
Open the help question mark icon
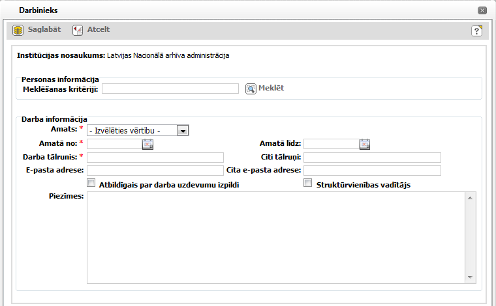[476, 31]
